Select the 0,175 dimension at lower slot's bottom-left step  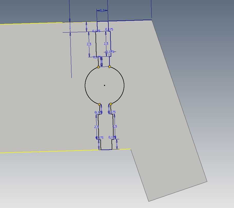point(99,138)
